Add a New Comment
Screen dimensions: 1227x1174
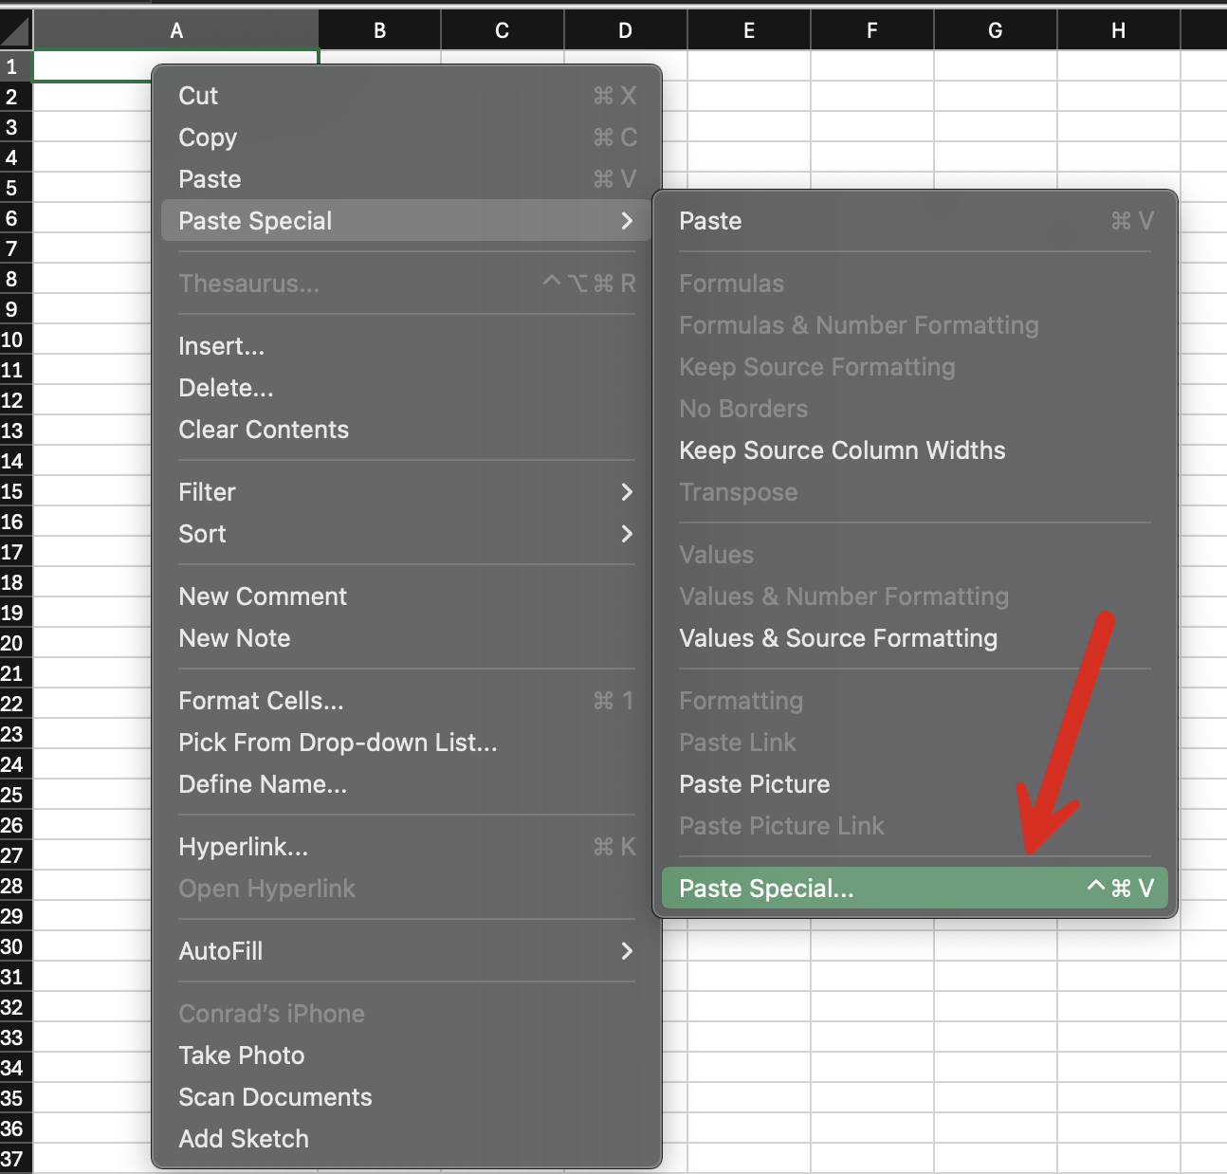tap(263, 596)
